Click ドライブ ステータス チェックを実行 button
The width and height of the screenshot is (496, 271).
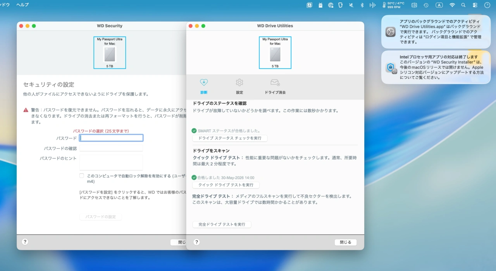click(x=230, y=138)
